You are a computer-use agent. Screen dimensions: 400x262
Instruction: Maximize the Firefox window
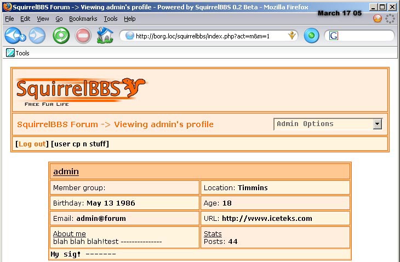pos(382,7)
